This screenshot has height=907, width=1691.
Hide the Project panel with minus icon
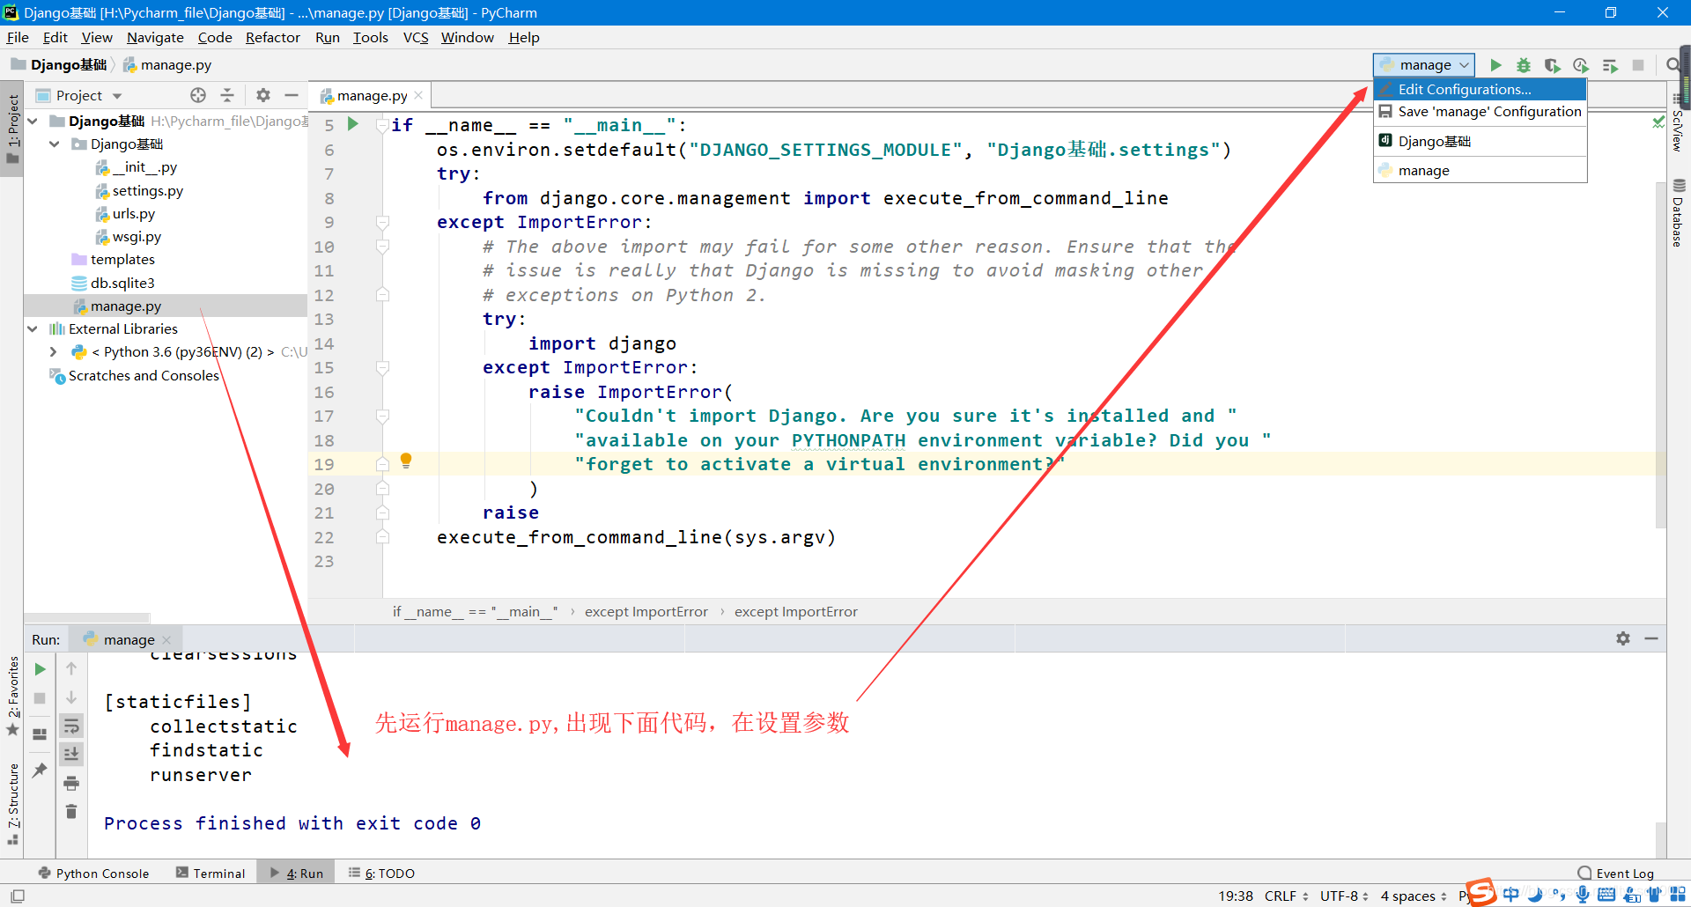click(x=292, y=95)
